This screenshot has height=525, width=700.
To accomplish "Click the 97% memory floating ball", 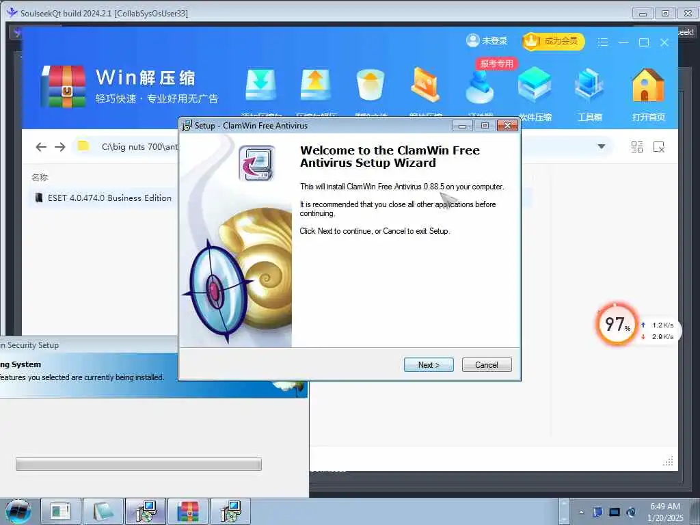I will 617,325.
